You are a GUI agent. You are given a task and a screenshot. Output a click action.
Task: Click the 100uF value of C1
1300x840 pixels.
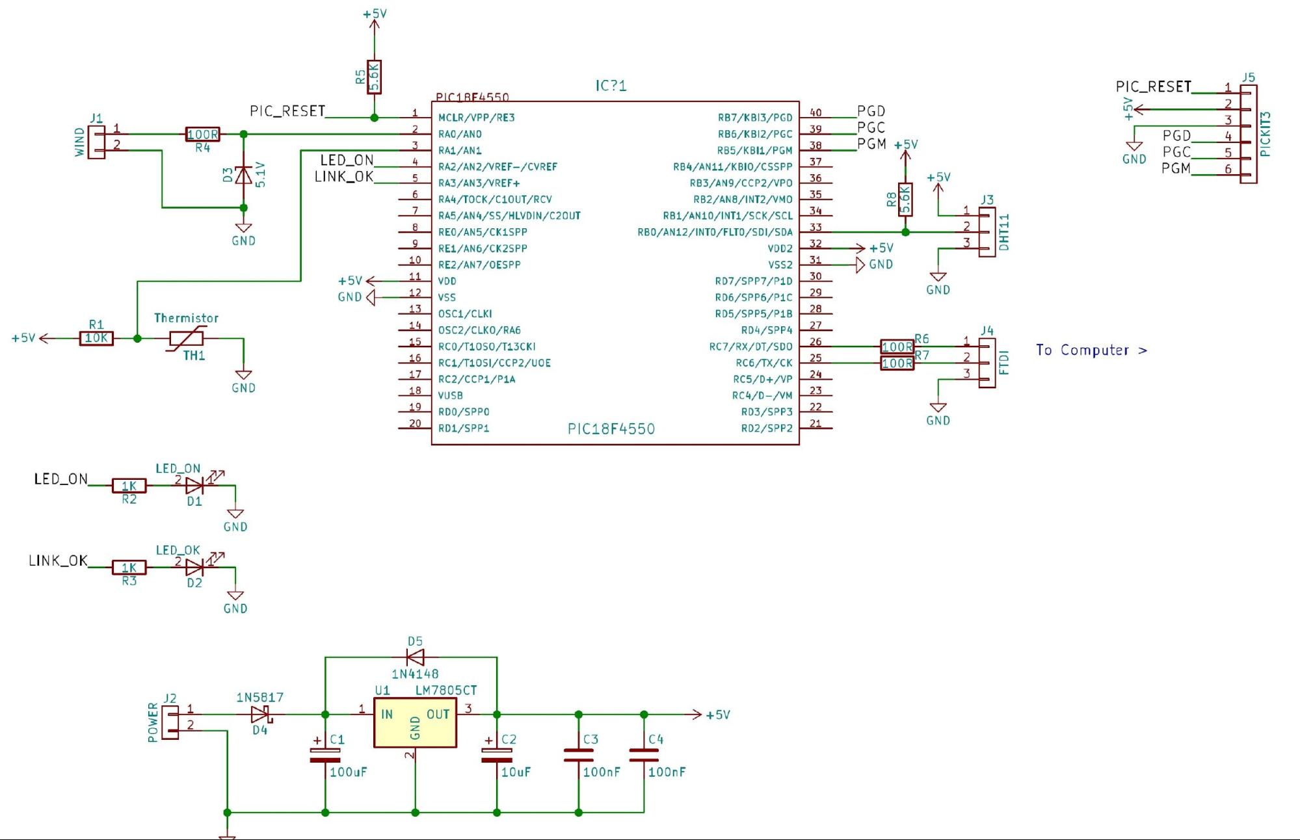(349, 772)
